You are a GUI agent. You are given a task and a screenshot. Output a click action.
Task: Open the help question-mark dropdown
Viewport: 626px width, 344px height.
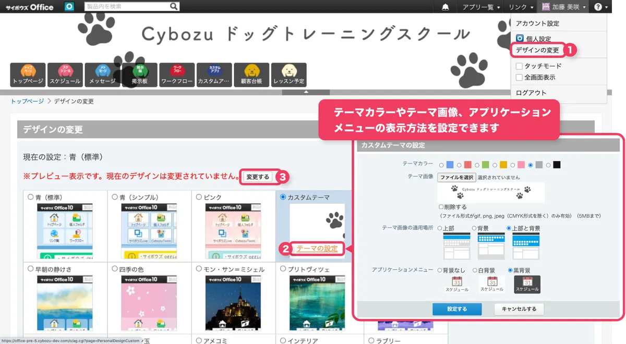[600, 7]
